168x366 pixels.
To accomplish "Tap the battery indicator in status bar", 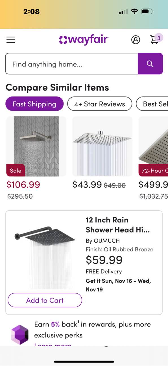I will 147,11.
